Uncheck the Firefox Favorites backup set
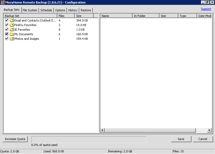This screenshot has height=154, width=215. [6, 25]
